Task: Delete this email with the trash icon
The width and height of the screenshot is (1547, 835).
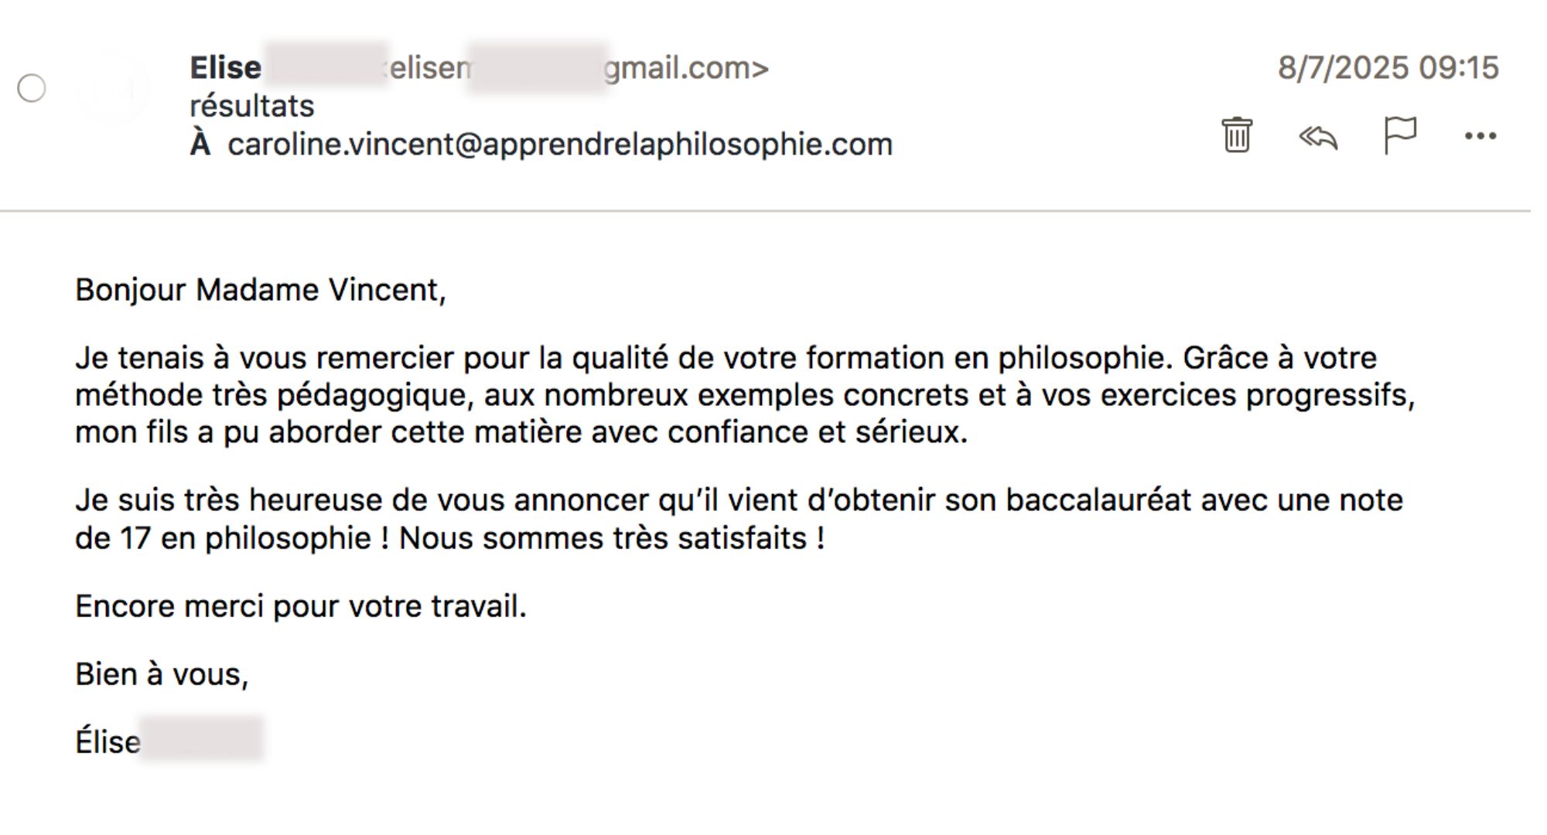Action: (x=1237, y=135)
